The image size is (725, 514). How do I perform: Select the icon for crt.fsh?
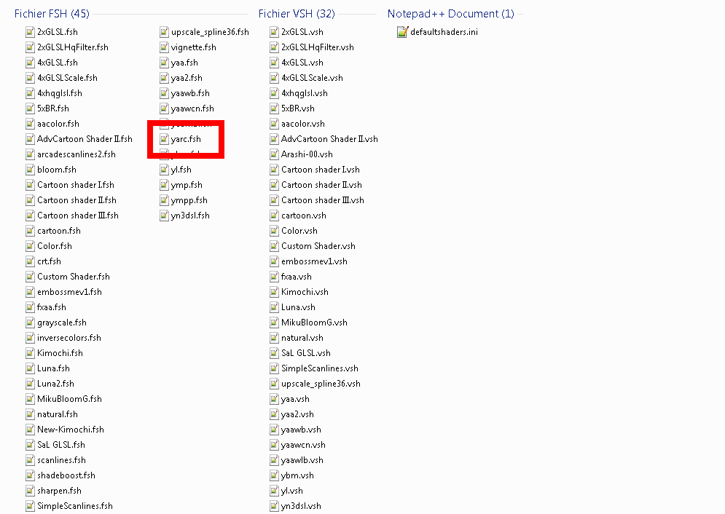[30, 261]
